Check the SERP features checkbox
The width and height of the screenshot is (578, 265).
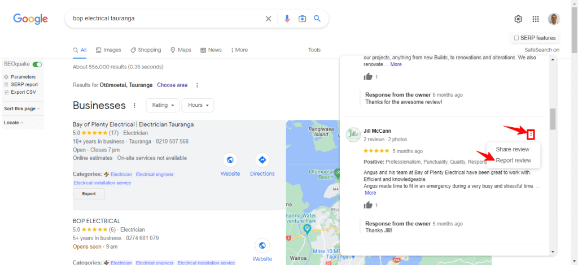point(516,38)
